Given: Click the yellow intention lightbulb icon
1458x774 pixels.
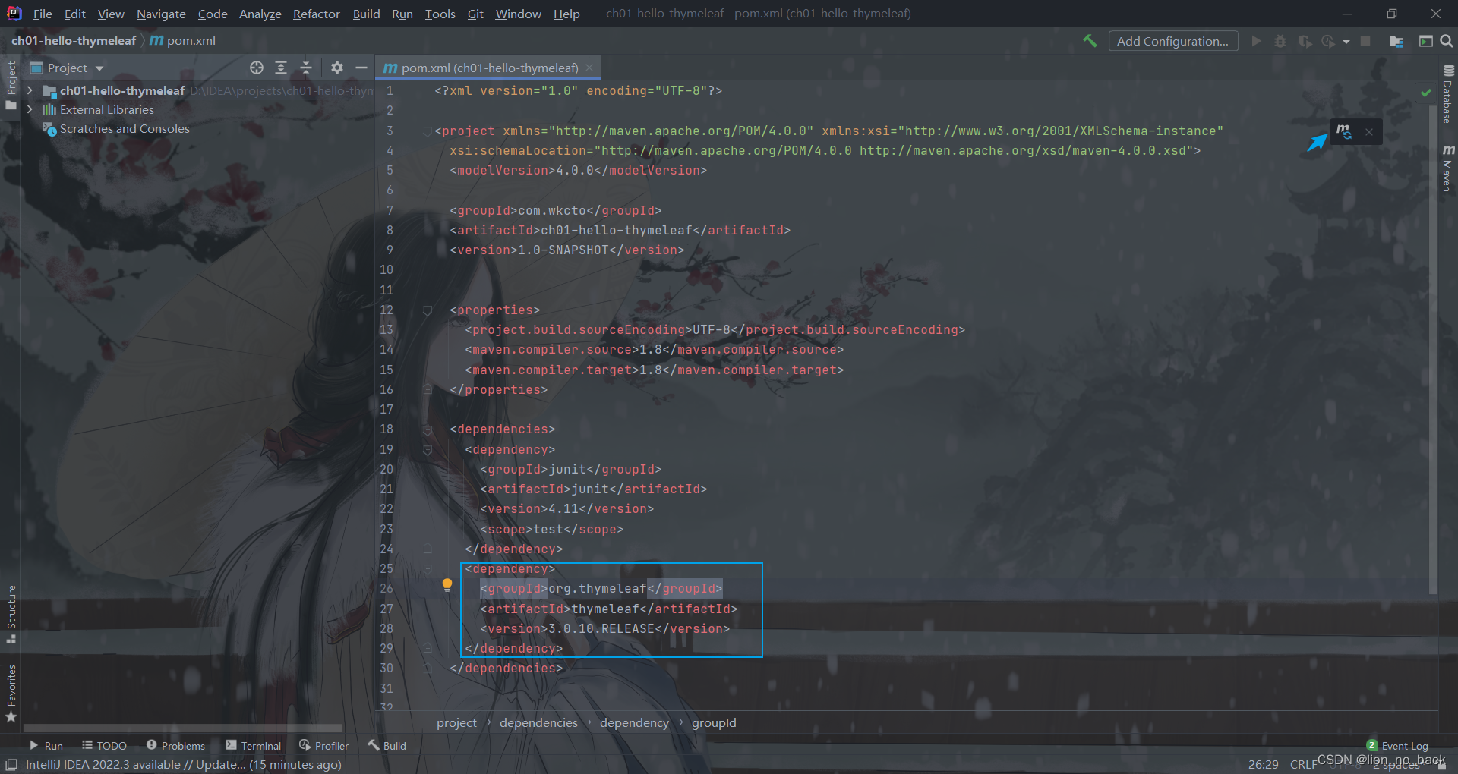Looking at the screenshot, I should pyautogui.click(x=447, y=585).
